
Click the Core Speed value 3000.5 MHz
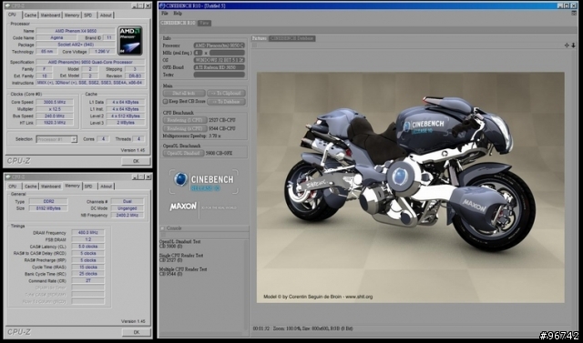(x=55, y=102)
